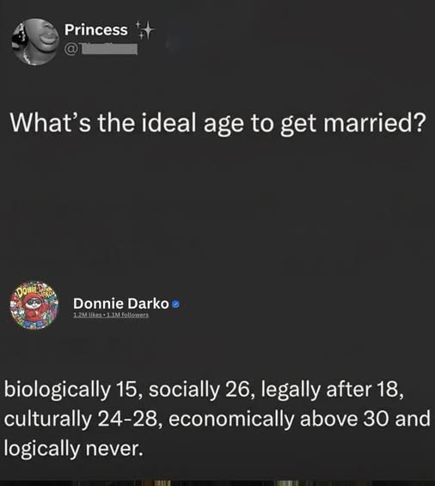Click 'socially 26' in the reply
435x486 pixels.
(x=199, y=390)
